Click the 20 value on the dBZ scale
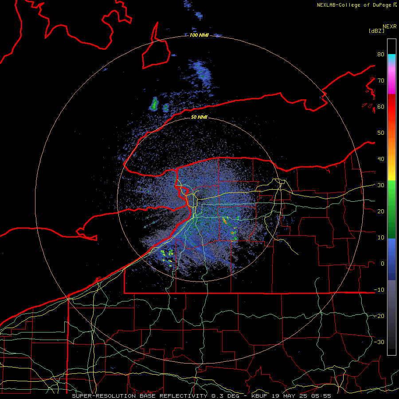Viewport: 399px width, 399px height. pos(381,211)
